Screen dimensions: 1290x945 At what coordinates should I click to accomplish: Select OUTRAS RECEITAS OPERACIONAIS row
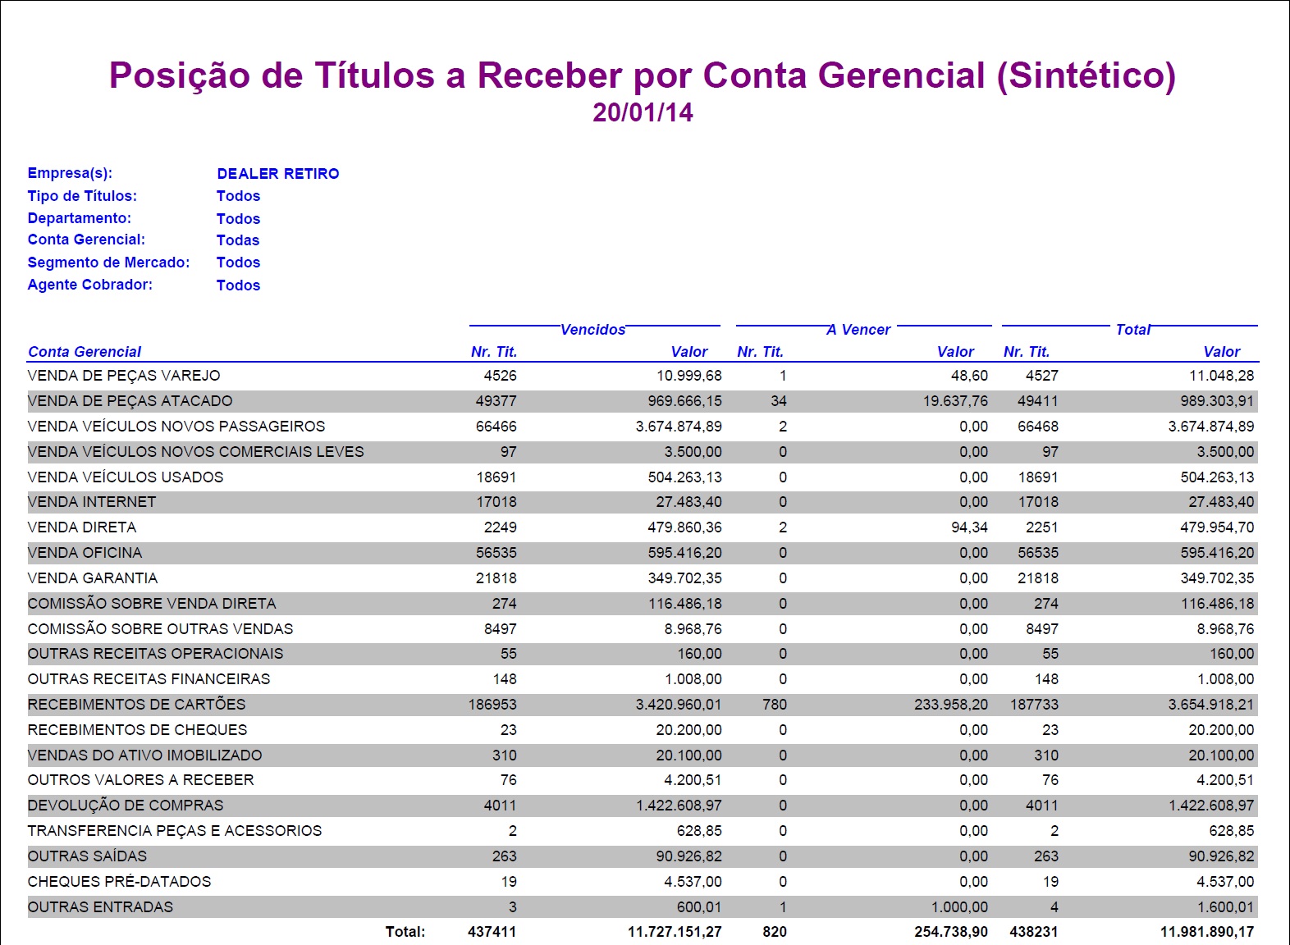pos(643,654)
